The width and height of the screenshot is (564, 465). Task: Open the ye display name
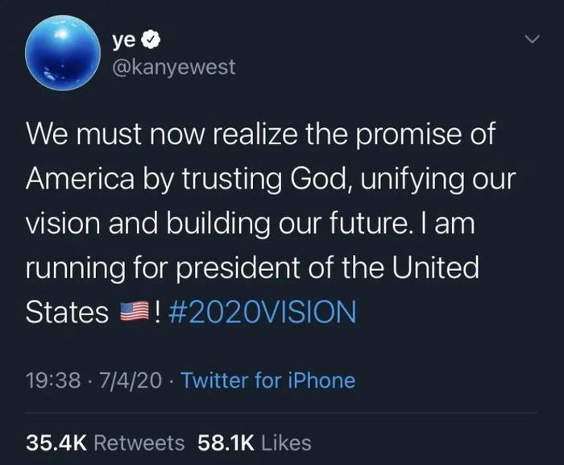124,40
